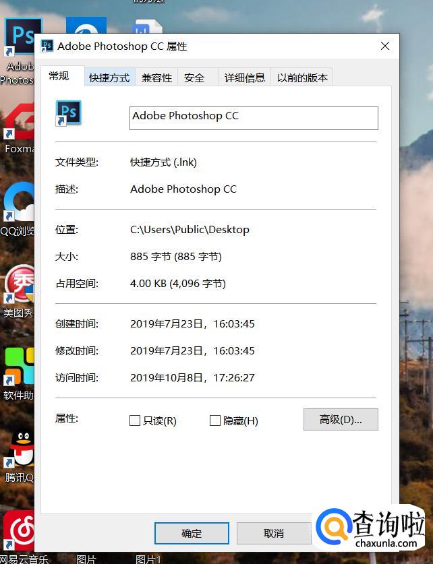This screenshot has height=564, width=433.
Task: Enable the 隐藏(H) hidden checkbox
Action: pyautogui.click(x=215, y=420)
